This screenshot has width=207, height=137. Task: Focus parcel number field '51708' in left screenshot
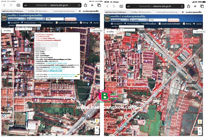pos(55,19)
